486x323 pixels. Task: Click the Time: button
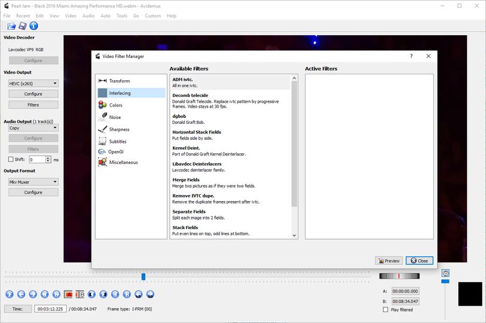pyautogui.click(x=18, y=309)
